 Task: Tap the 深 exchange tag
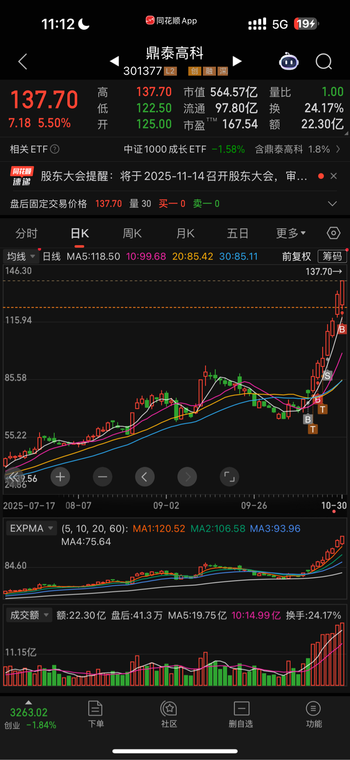(x=223, y=71)
